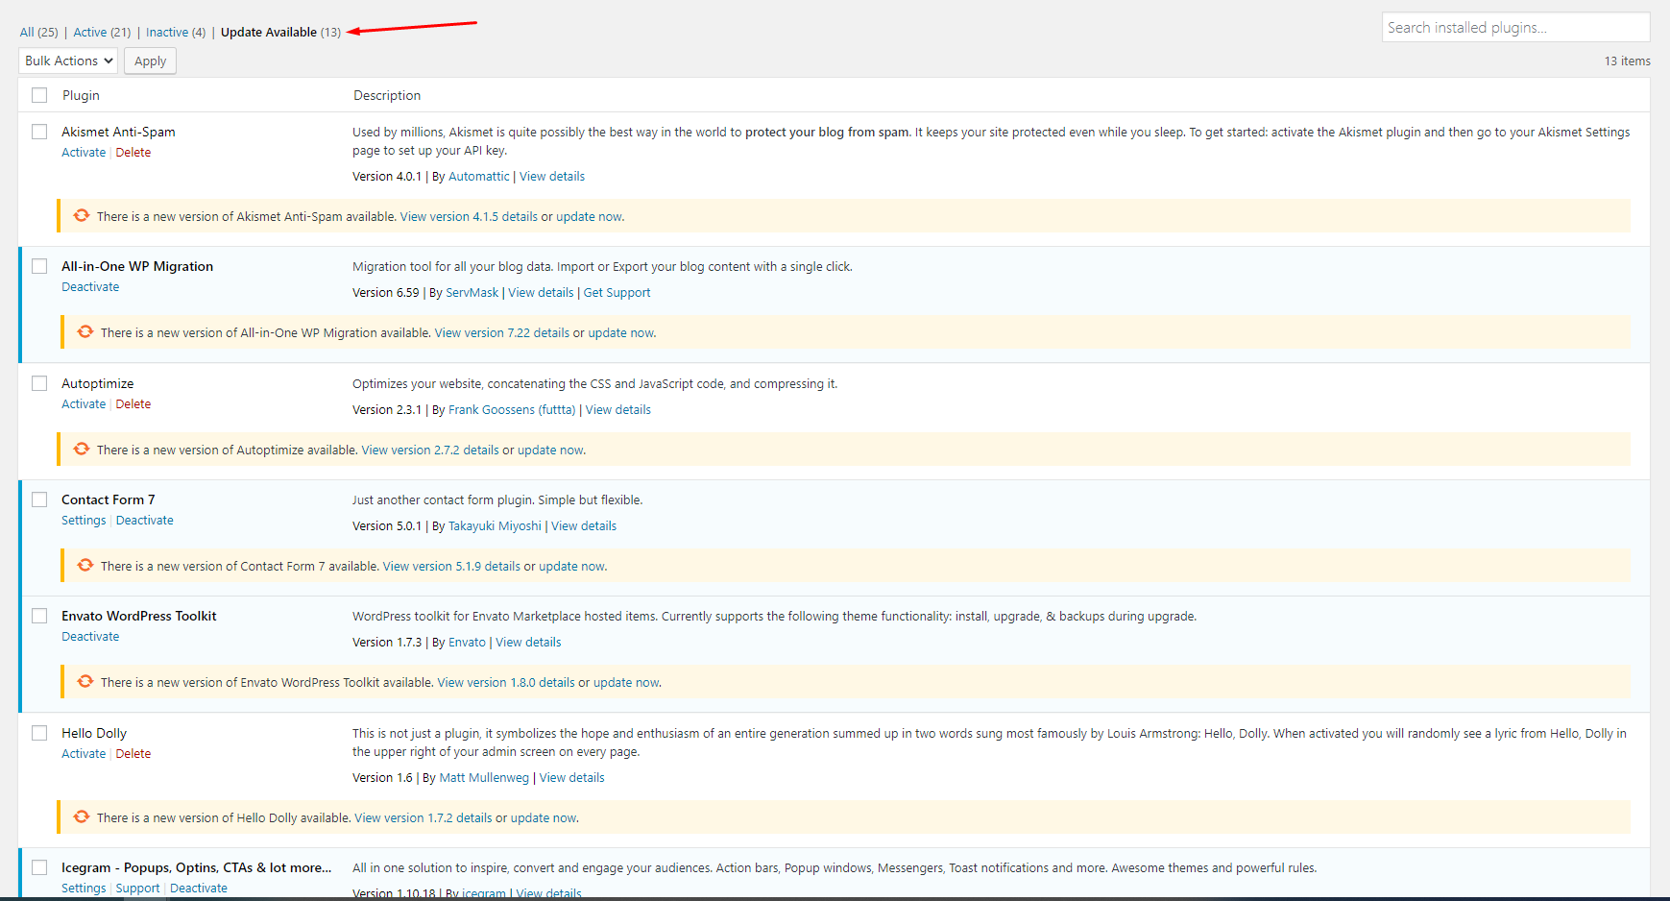
Task: Open Takayuki Miyoshi author link
Action: [495, 526]
